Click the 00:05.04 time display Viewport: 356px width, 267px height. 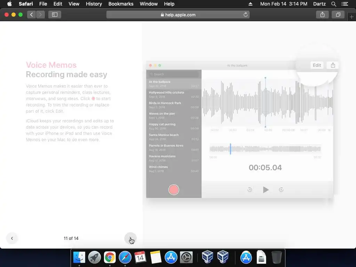coord(265,168)
